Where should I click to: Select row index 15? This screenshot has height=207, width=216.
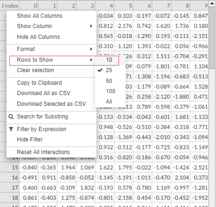pyautogui.click(x=15, y=168)
